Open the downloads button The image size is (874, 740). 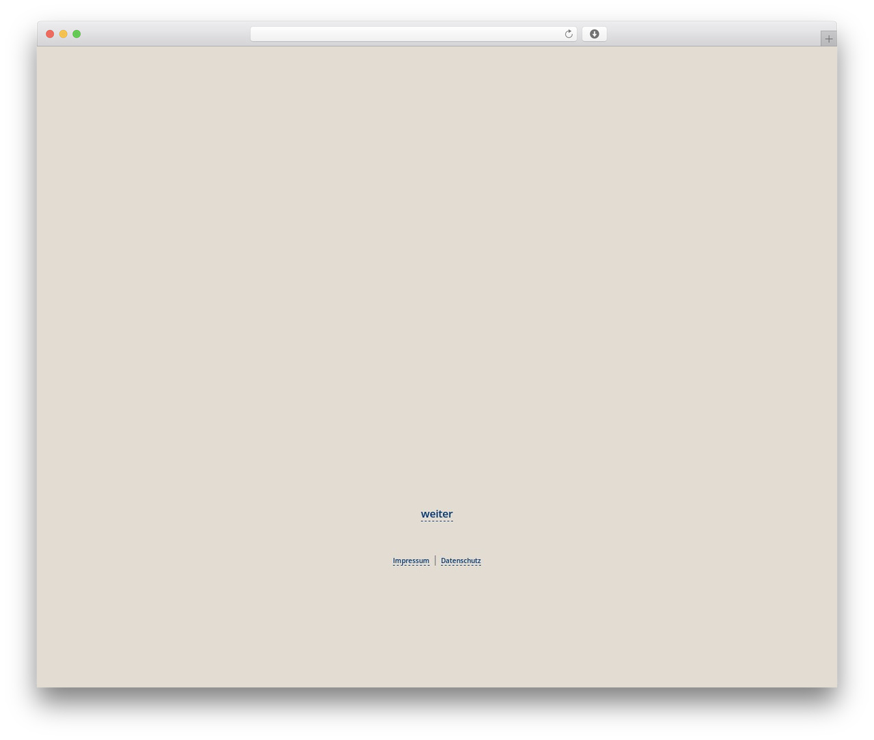click(x=594, y=34)
